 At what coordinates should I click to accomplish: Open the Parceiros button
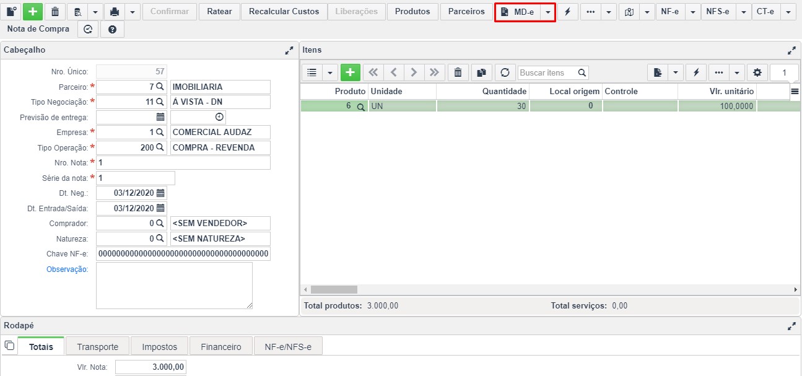(466, 11)
